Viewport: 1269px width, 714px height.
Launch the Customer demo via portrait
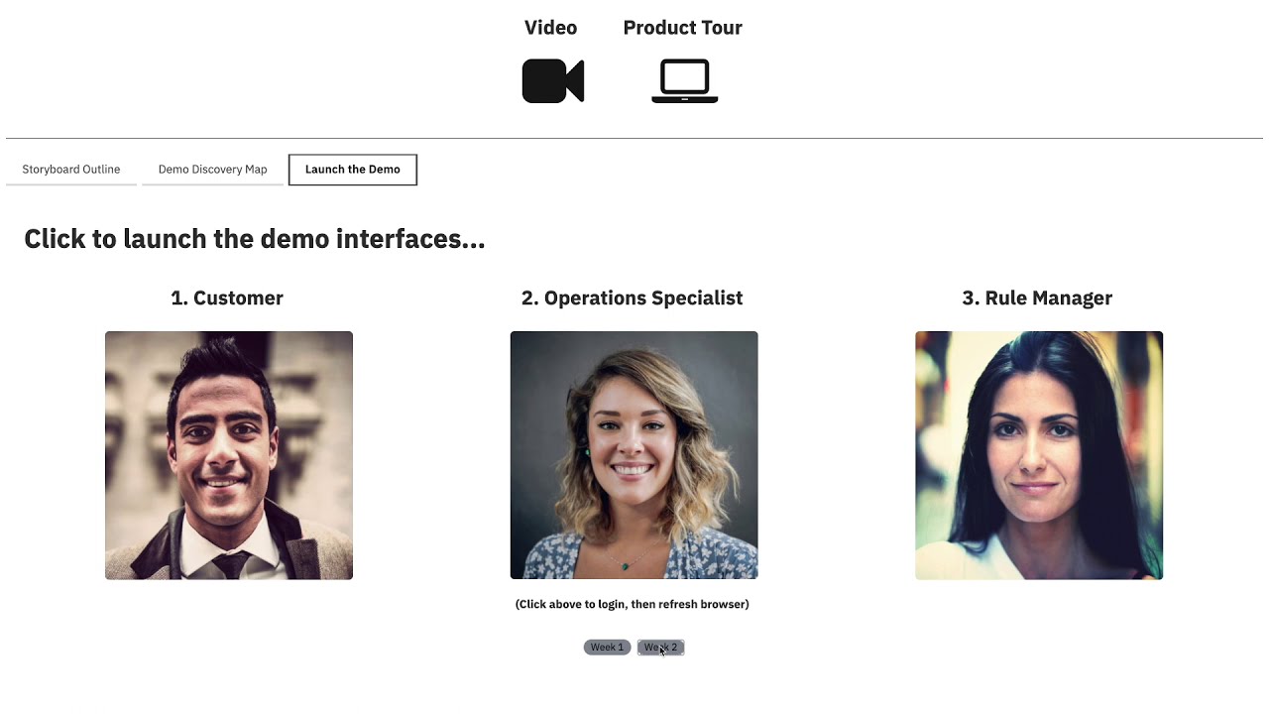coord(229,455)
